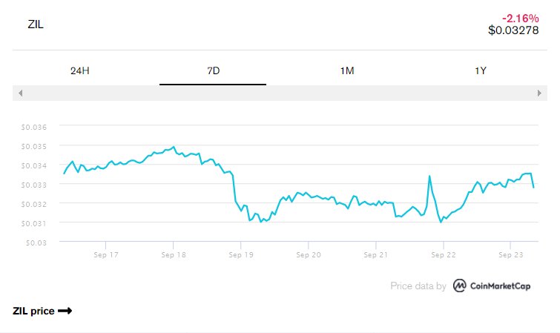This screenshot has width=560, height=333.
Task: Click the Sep 20 date axis label
Action: click(x=308, y=254)
